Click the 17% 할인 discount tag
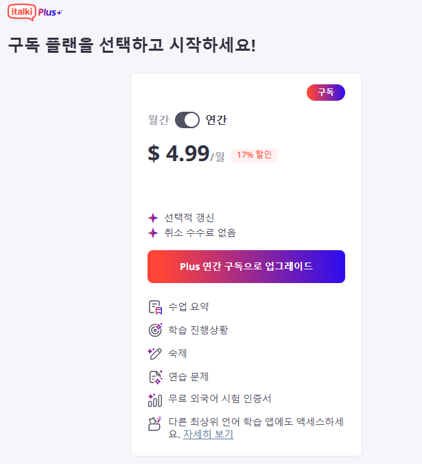 pyautogui.click(x=255, y=155)
